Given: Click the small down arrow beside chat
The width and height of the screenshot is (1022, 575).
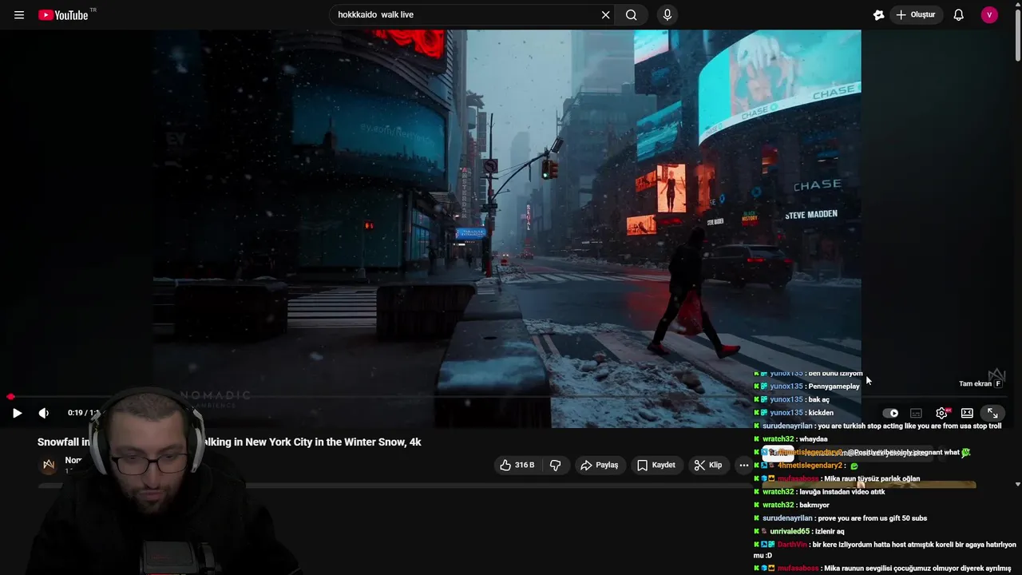Looking at the screenshot, I should point(1017,484).
